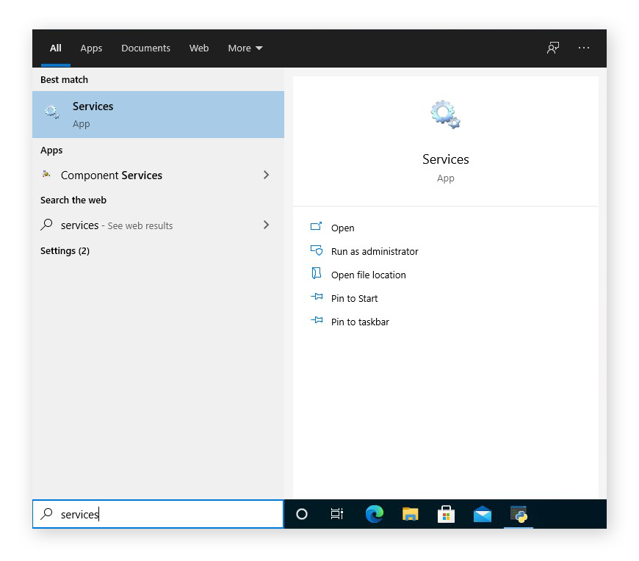Expand Component Services result arrow
Image resolution: width=639 pixels, height=561 pixels.
coord(266,175)
